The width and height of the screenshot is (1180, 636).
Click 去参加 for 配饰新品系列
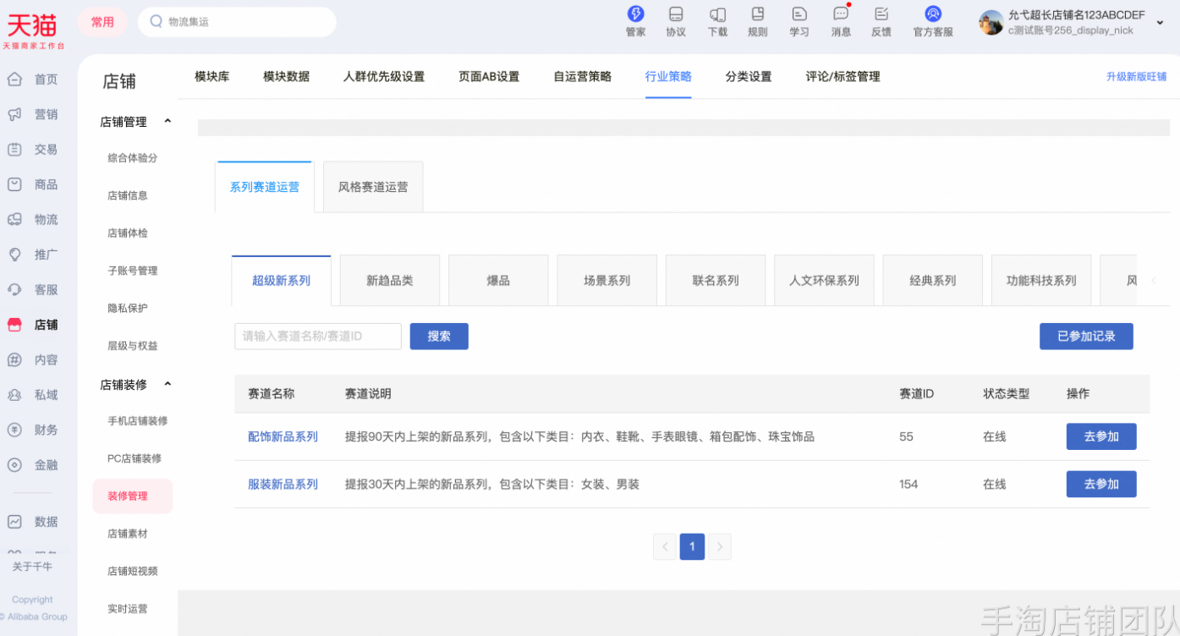tap(1101, 436)
